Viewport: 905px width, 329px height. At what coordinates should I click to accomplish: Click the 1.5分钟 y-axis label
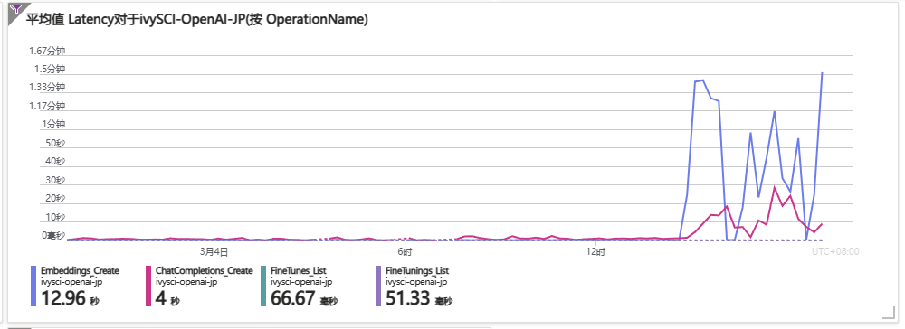pyautogui.click(x=50, y=69)
